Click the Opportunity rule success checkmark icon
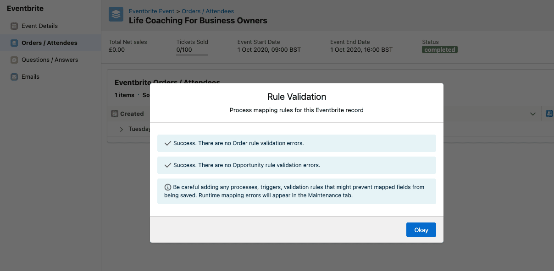The image size is (554, 271). (x=168, y=165)
